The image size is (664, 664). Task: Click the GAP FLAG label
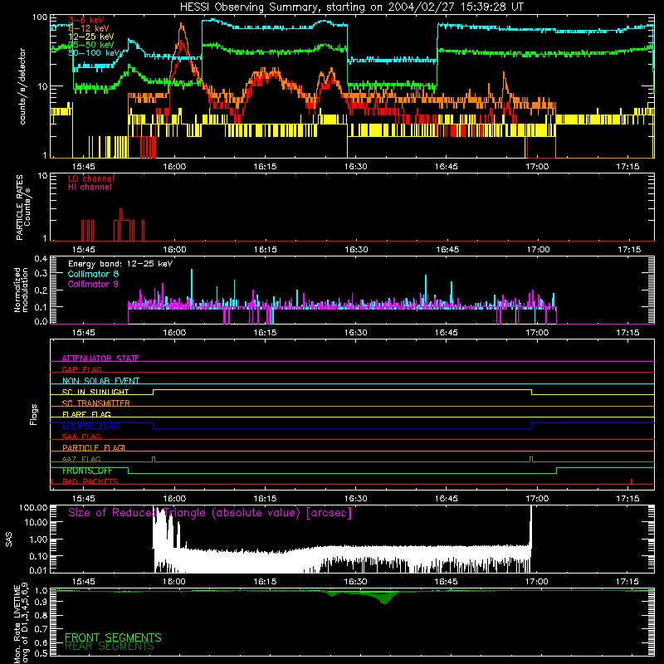tap(81, 369)
